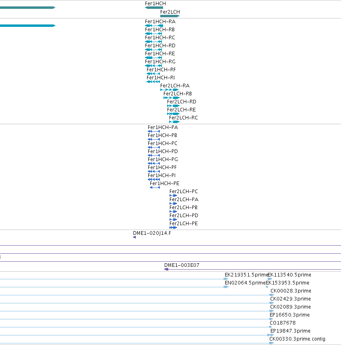Image resolution: width=341 pixels, height=345 pixels.
Task: Select transcript Fer1HCH-RA label
Action: pyautogui.click(x=160, y=22)
